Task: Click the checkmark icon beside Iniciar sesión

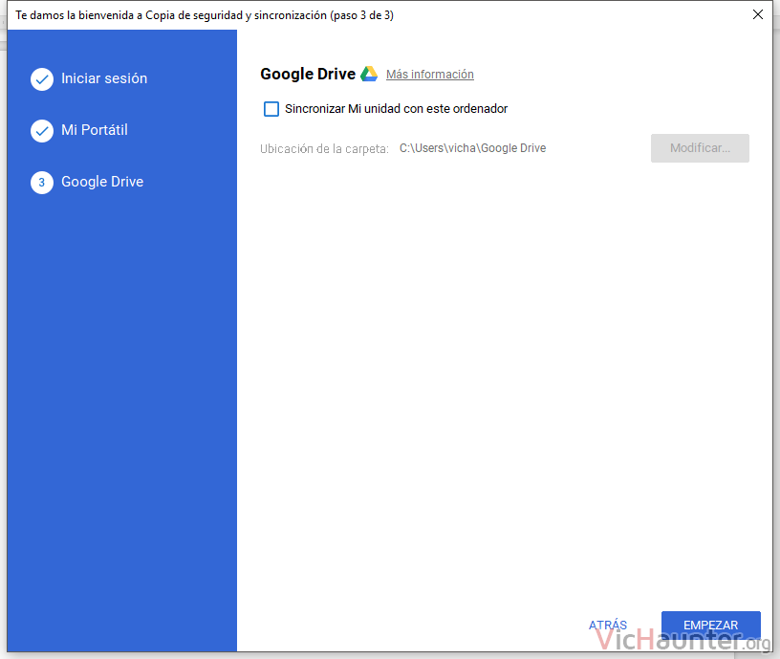Action: (x=42, y=79)
